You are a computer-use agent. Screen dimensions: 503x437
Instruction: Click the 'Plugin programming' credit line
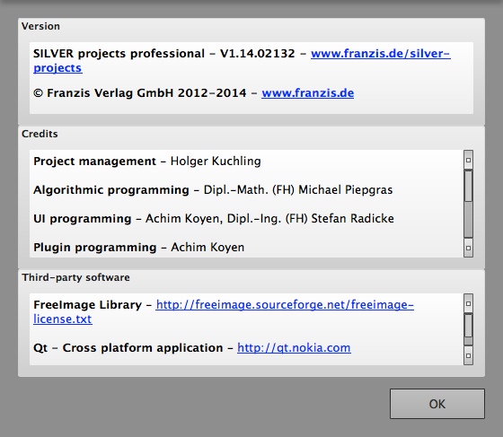pos(138,248)
